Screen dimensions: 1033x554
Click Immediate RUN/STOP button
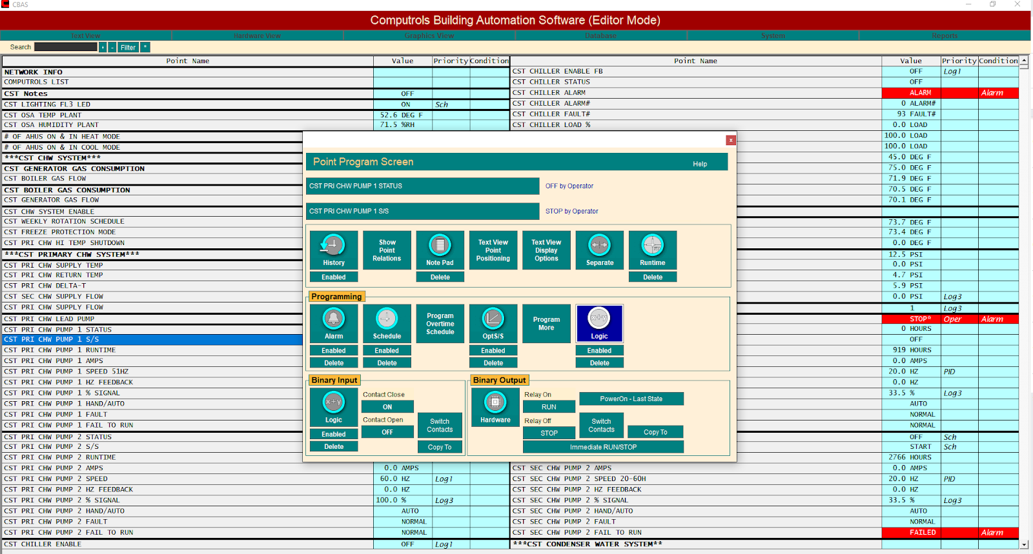(603, 447)
